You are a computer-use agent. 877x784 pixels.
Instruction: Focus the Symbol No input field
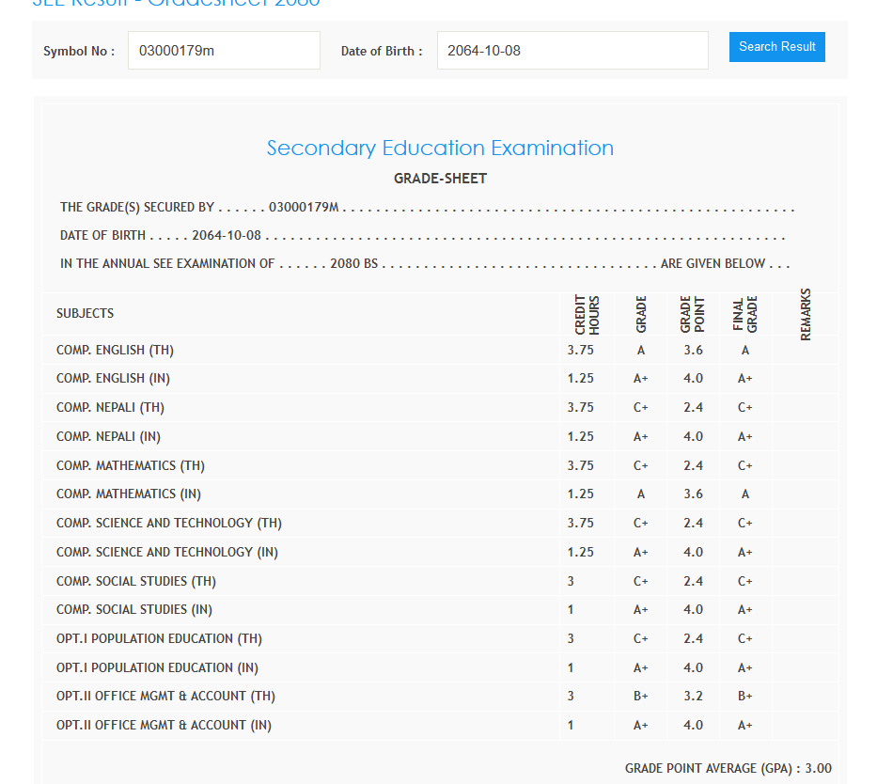224,51
